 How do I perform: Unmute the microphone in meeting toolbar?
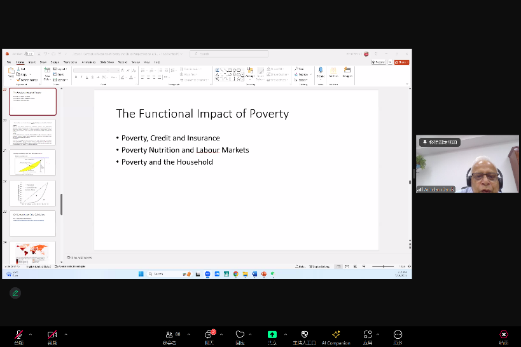tap(18, 334)
